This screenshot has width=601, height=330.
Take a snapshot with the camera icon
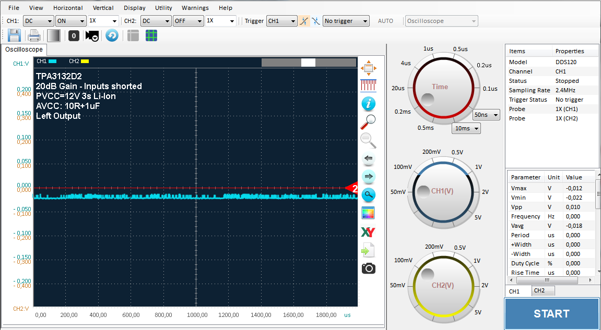368,268
